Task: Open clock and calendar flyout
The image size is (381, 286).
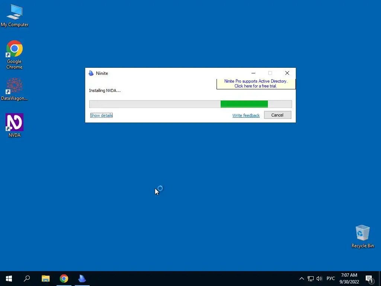Action: pos(349,279)
